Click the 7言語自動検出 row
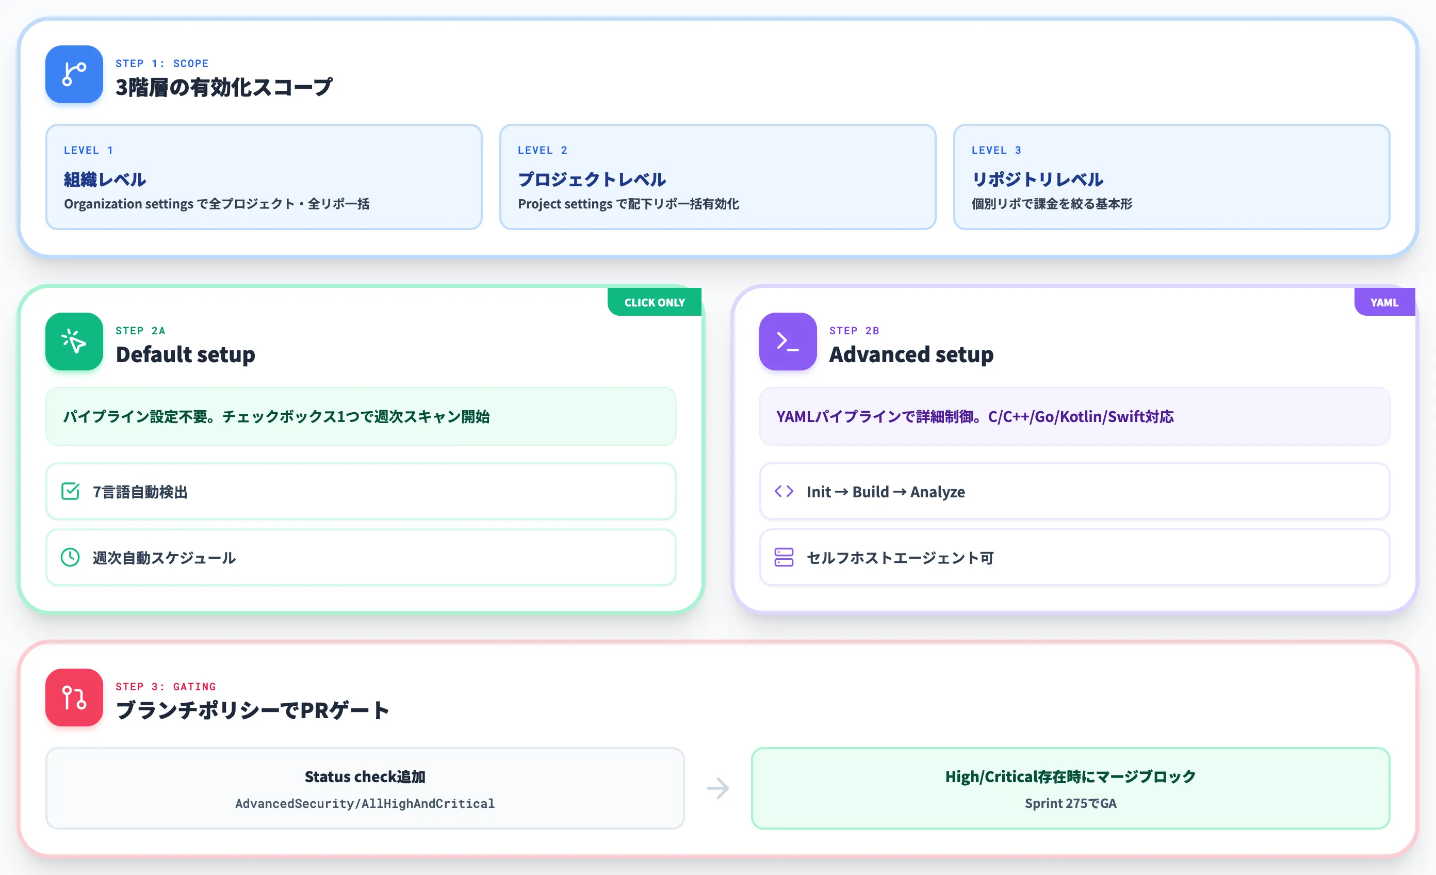1436x875 pixels. click(361, 492)
